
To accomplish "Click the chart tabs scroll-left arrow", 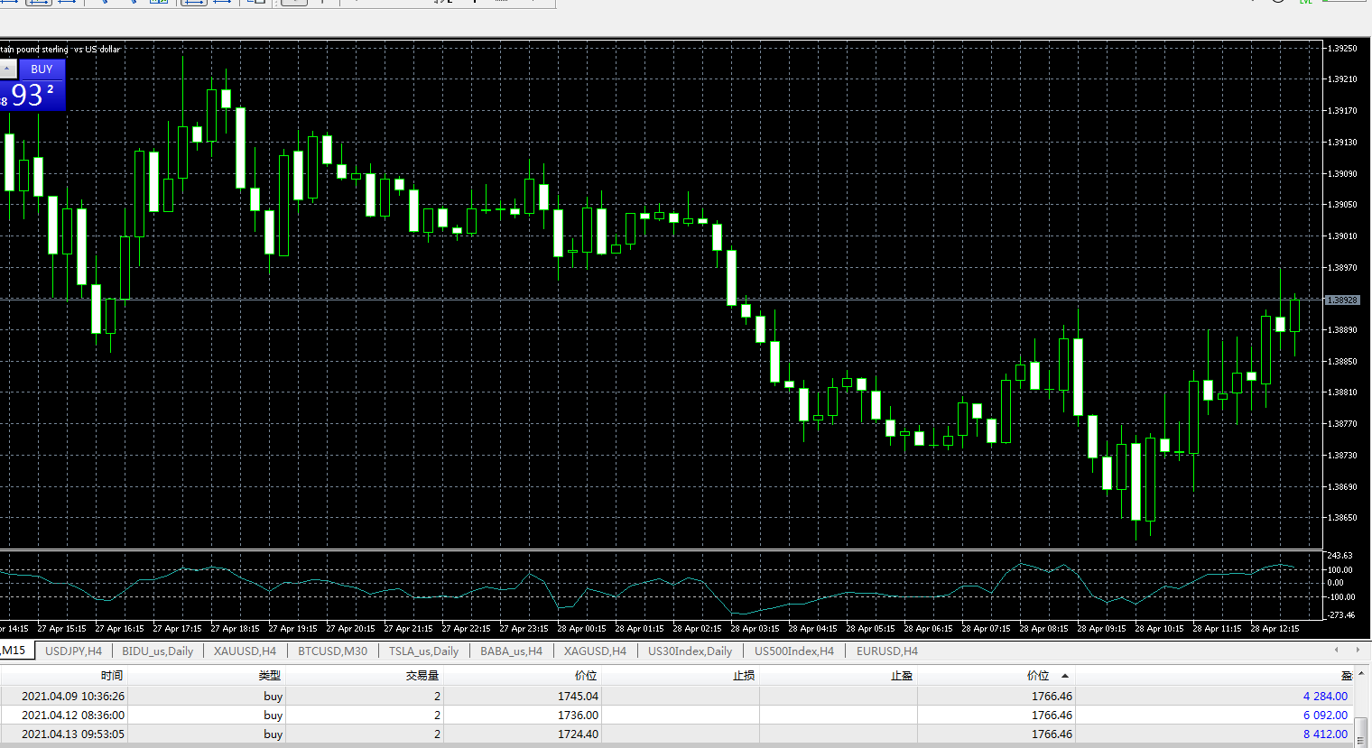I will tap(1336, 650).
